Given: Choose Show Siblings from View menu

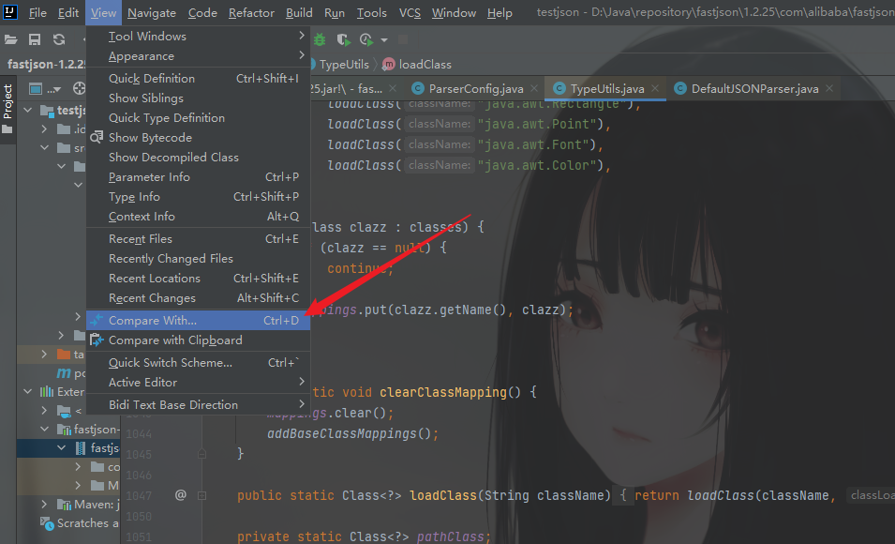Looking at the screenshot, I should pos(198,98).
